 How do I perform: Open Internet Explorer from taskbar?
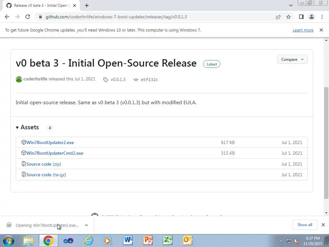(x=88, y=241)
